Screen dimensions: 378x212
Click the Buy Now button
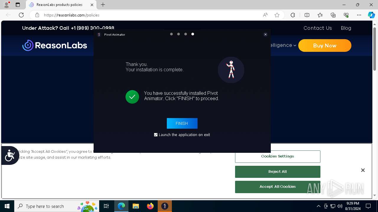pyautogui.click(x=325, y=46)
